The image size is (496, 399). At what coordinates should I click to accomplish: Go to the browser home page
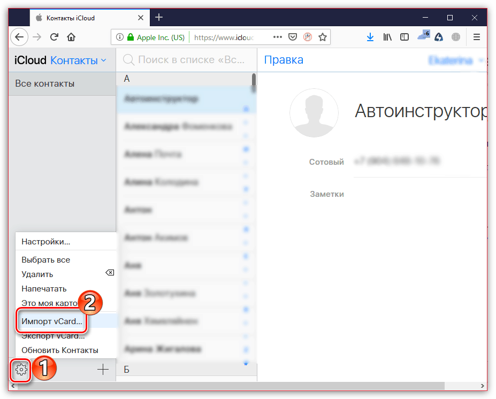[71, 36]
